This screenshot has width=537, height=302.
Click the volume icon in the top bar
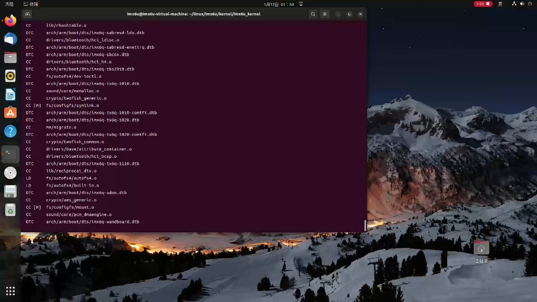click(x=522, y=4)
